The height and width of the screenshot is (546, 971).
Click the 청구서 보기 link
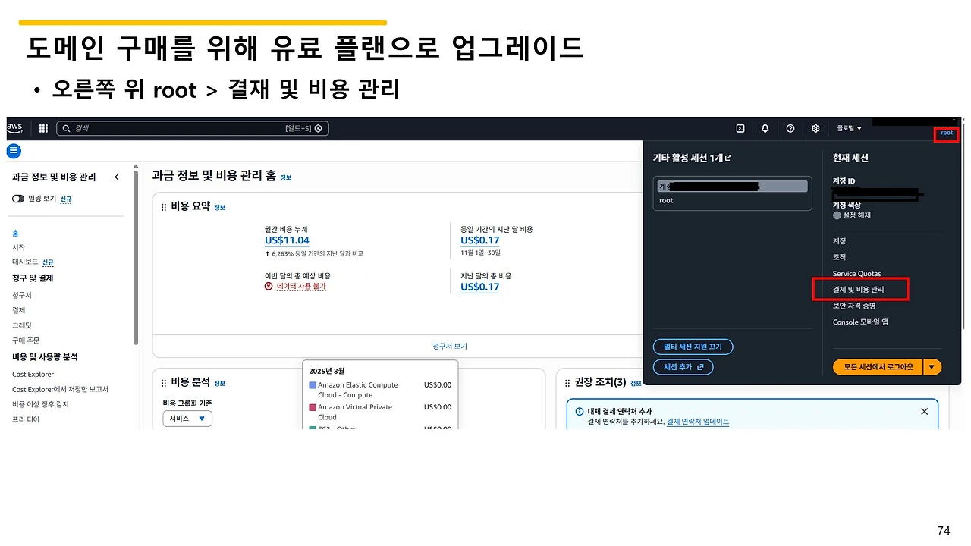450,344
